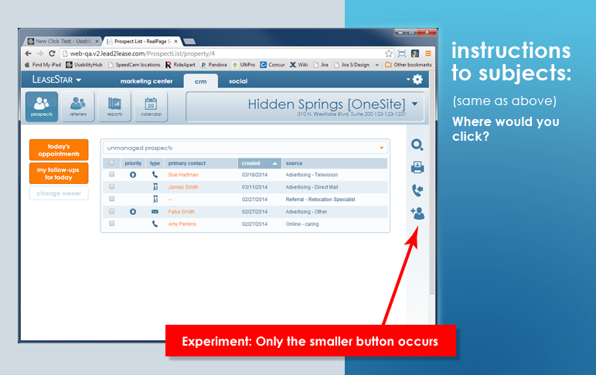The image size is (596, 375).
Task: Click today's appointments button
Action: click(59, 150)
